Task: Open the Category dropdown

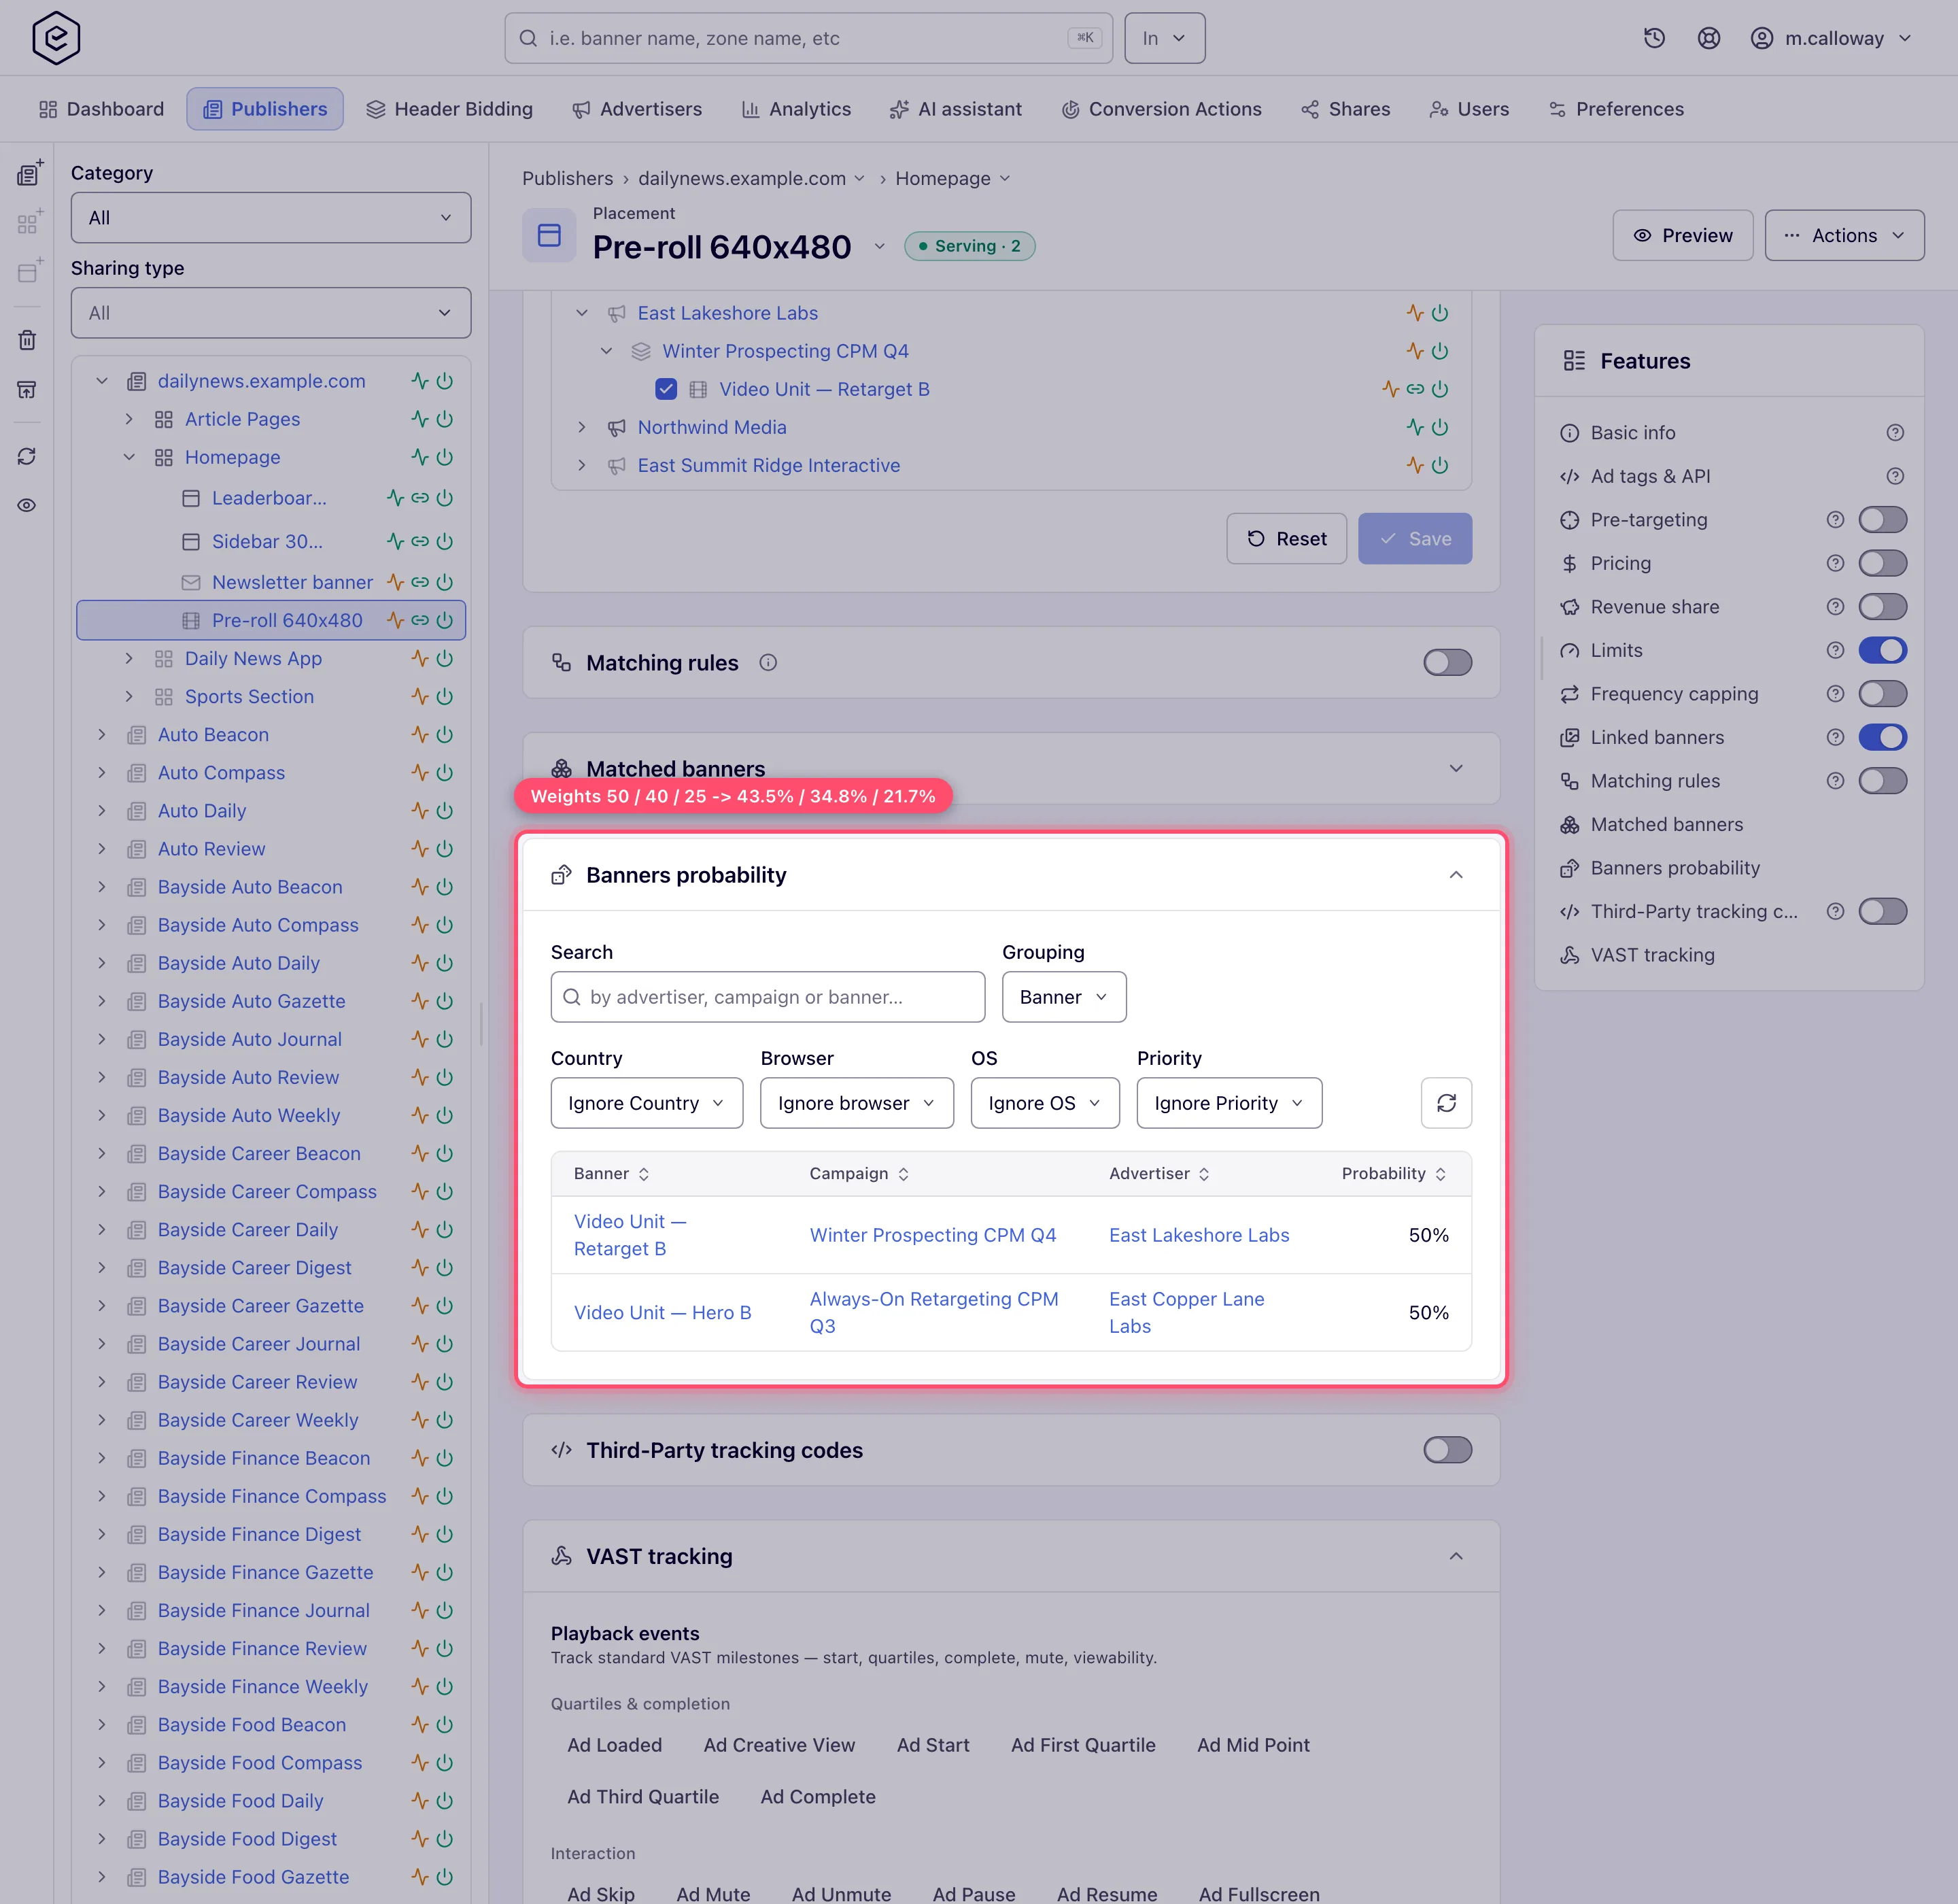Action: [x=271, y=217]
